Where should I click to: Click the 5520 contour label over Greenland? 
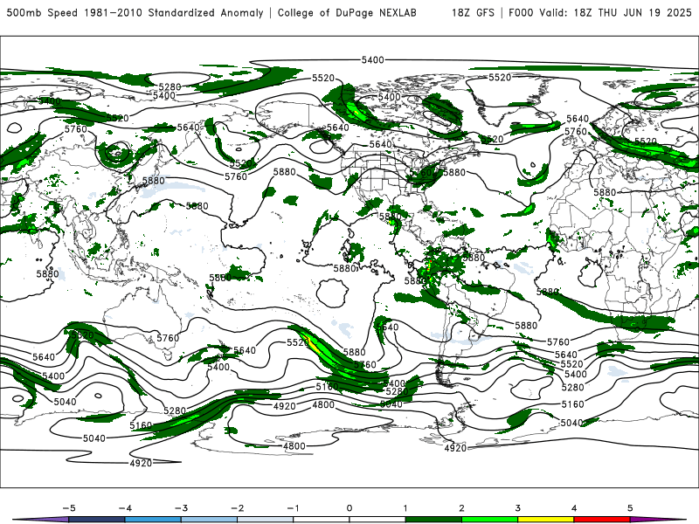(500, 78)
